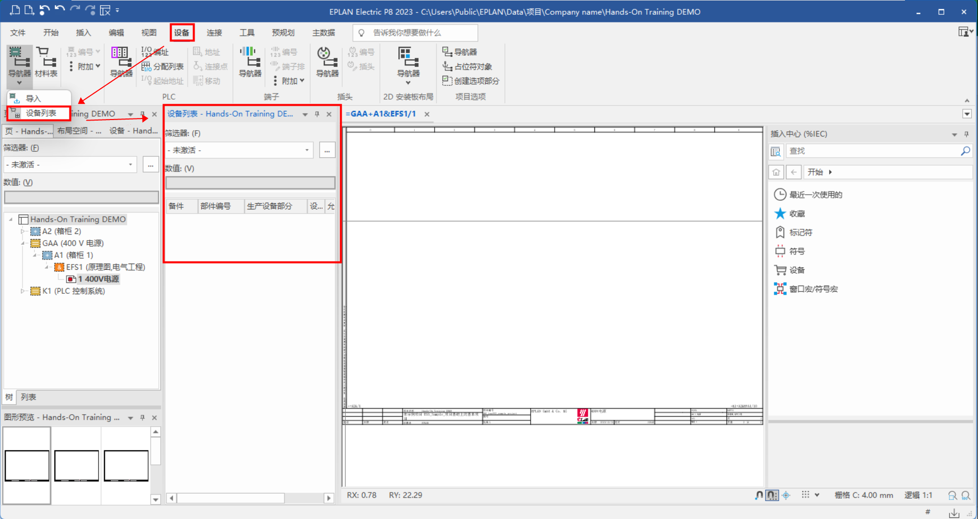
Task: Pin the 插入中心 panel
Action: coord(966,134)
